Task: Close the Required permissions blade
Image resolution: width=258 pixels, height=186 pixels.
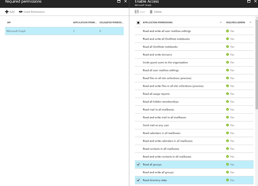Action: [125, 2]
